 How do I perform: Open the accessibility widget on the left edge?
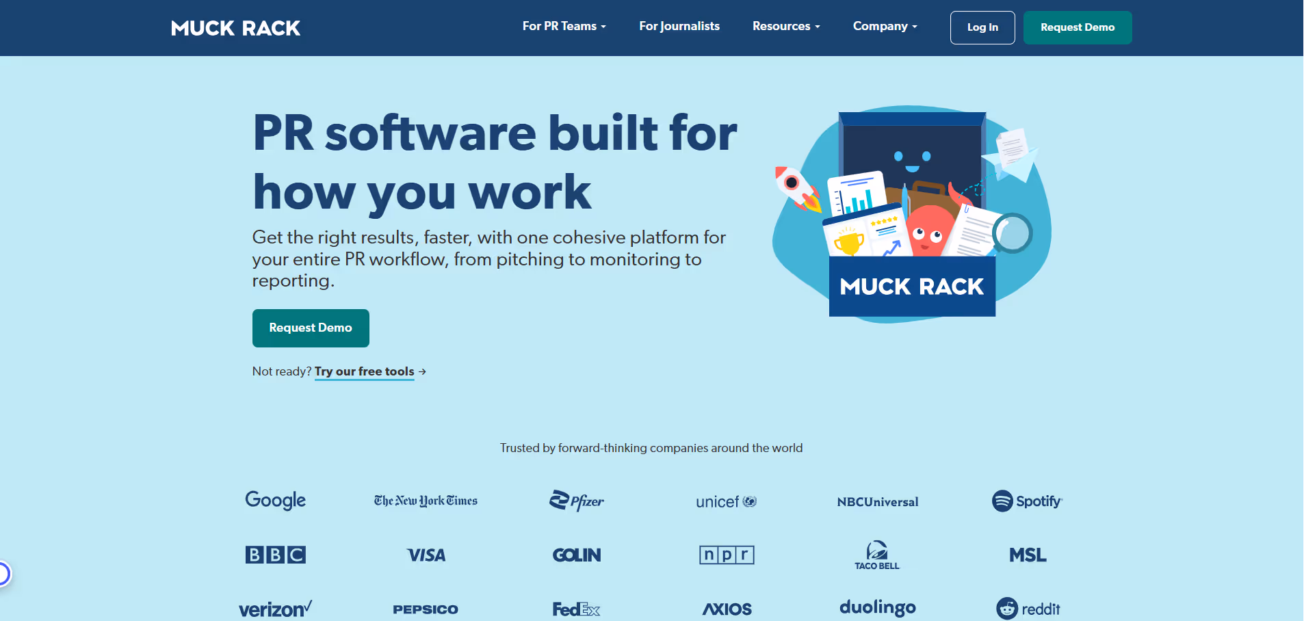click(x=5, y=574)
